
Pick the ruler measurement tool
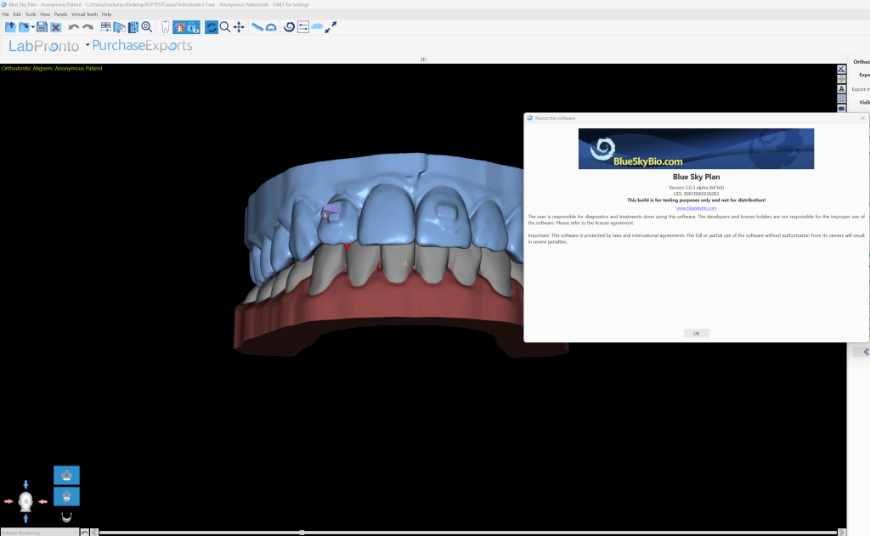(257, 27)
